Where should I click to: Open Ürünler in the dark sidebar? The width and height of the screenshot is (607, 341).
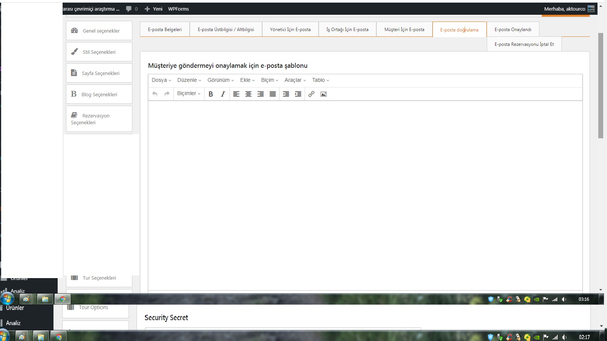click(x=15, y=308)
